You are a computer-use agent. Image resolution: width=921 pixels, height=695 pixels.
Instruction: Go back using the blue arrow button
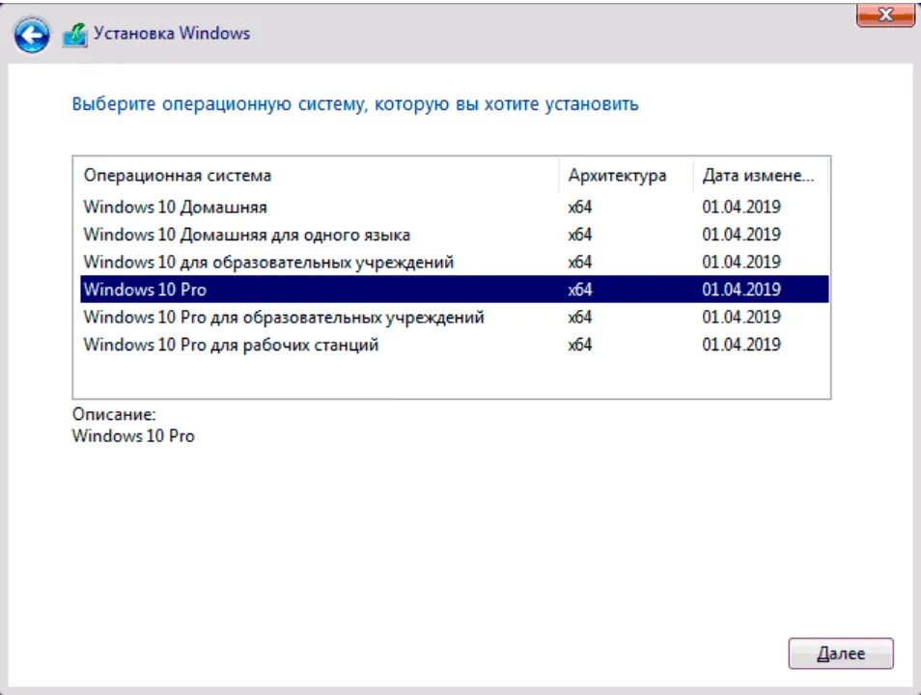click(32, 36)
